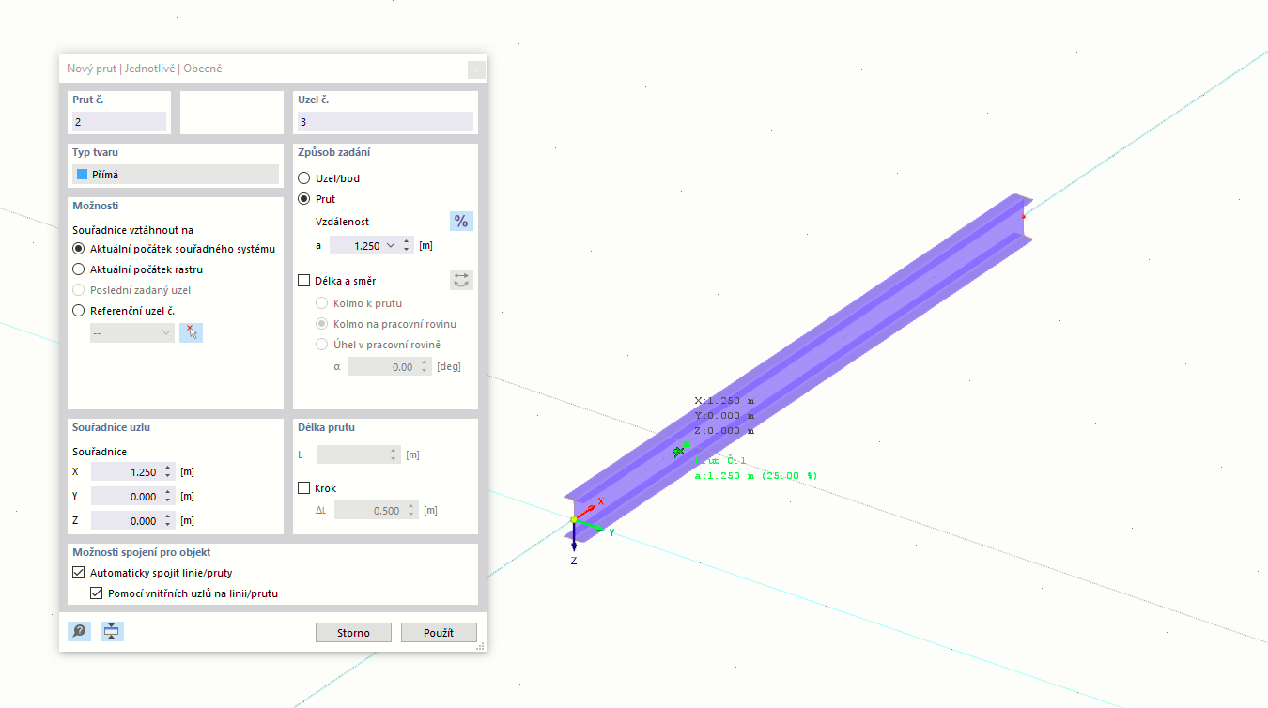Click the 'X:1.250 m' label in the viewport
The image size is (1268, 708).
click(x=724, y=400)
